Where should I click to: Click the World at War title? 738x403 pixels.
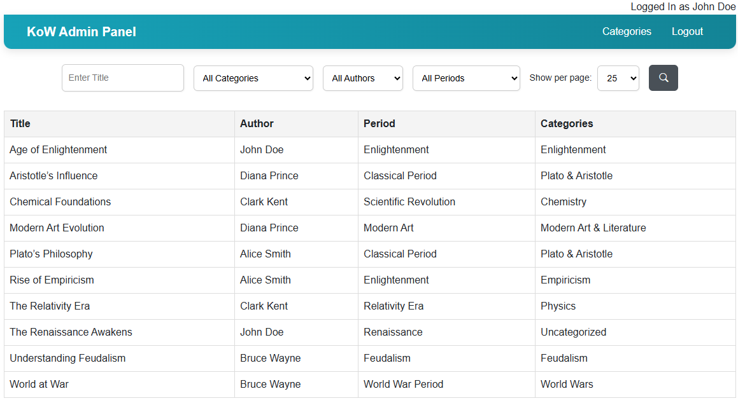point(39,384)
